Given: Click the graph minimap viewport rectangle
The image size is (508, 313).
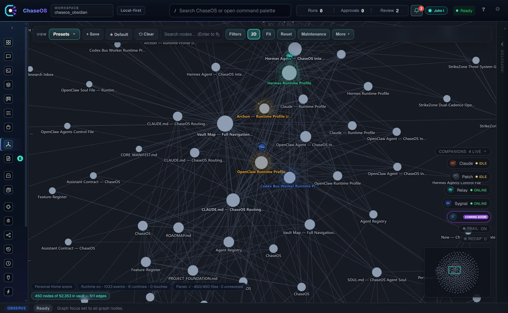Looking at the screenshot, I should click(x=454, y=270).
